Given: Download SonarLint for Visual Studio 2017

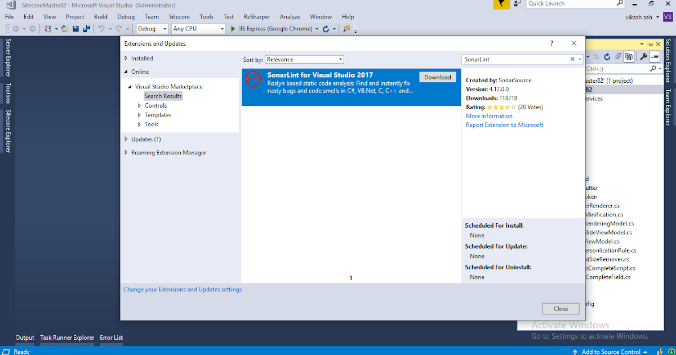Looking at the screenshot, I should pyautogui.click(x=438, y=77).
